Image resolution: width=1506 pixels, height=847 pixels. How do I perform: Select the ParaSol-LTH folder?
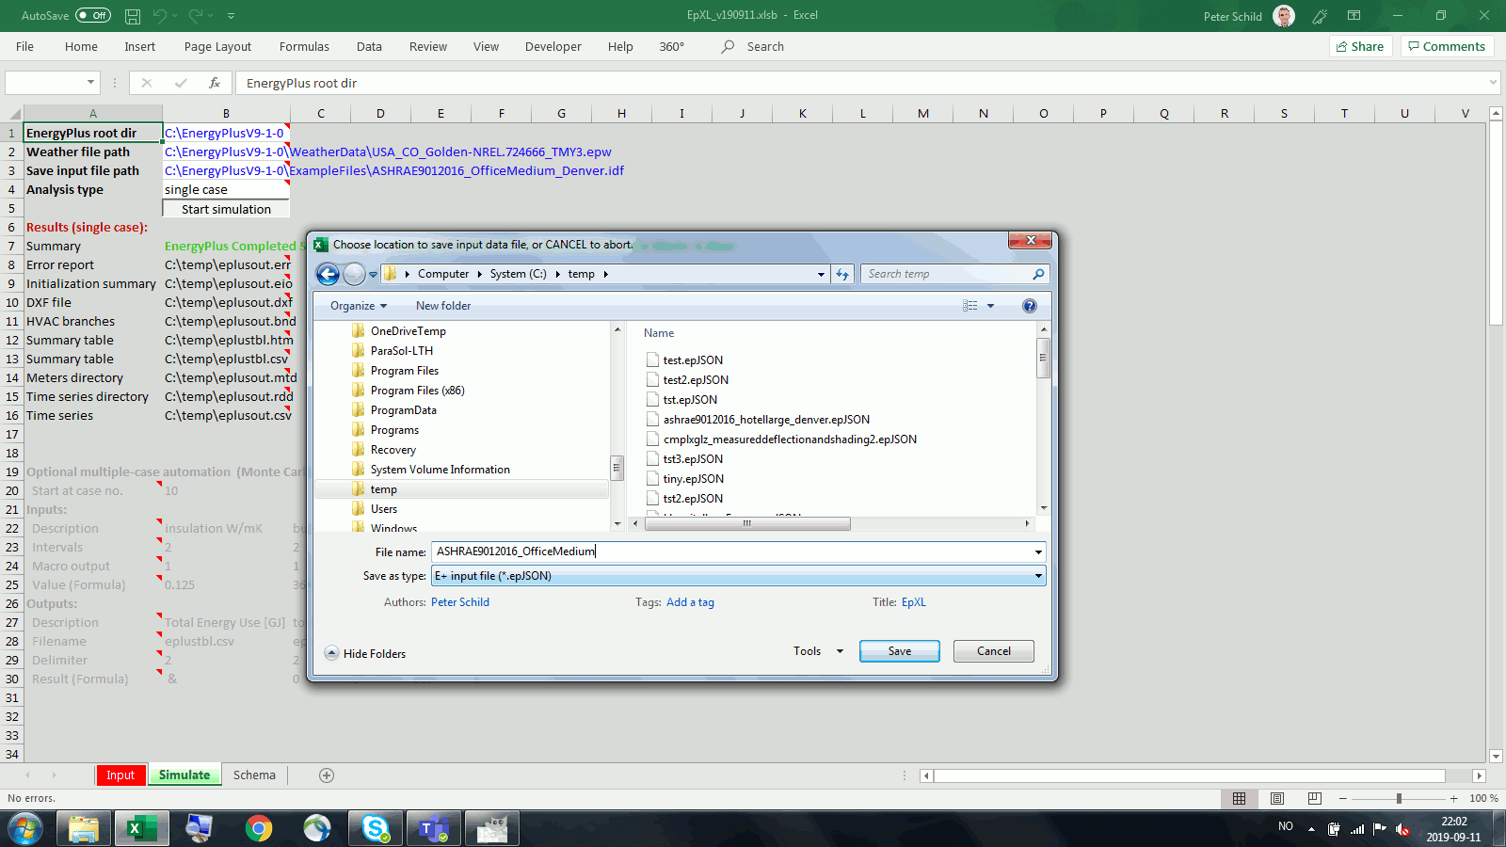[x=402, y=351]
